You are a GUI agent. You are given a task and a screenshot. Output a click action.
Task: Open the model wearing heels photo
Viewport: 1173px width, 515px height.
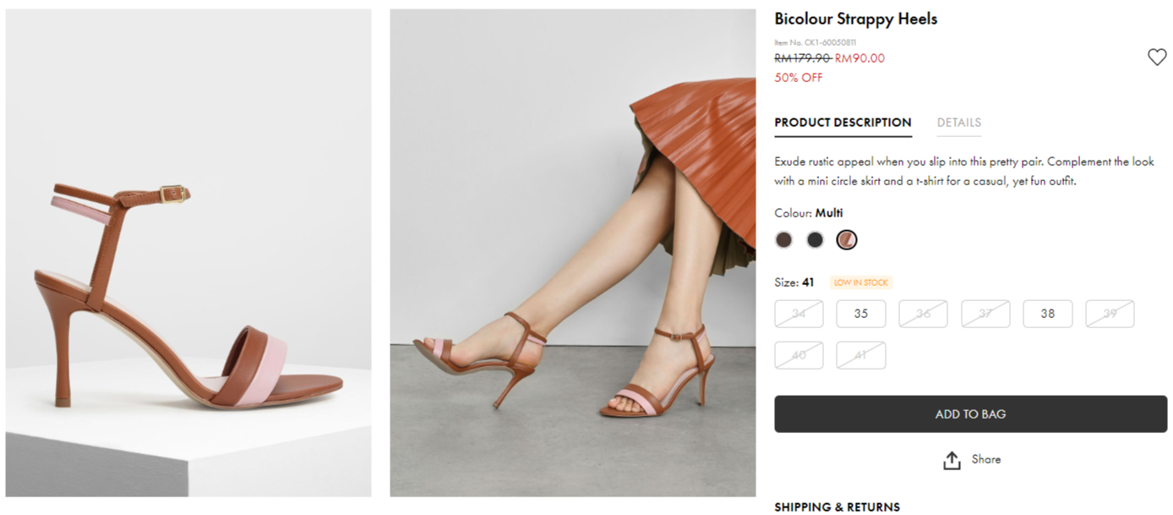point(572,253)
